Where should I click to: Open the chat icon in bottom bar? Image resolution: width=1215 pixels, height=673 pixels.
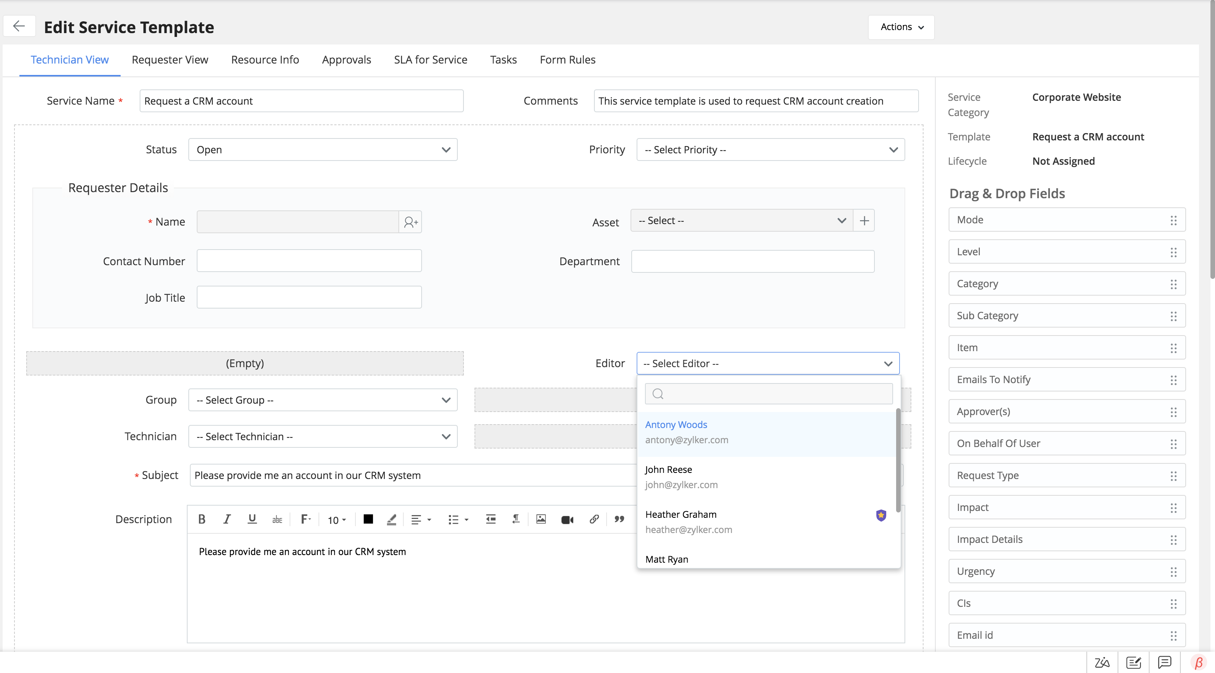click(x=1164, y=662)
